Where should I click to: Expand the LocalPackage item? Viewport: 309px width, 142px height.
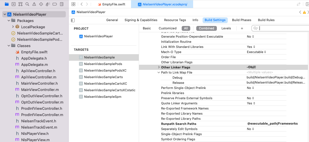pyautogui.click(x=13, y=27)
